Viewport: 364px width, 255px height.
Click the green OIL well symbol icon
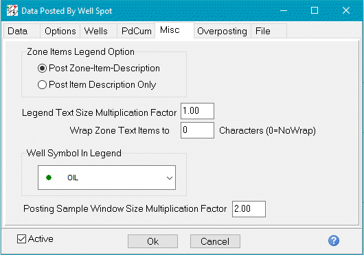tap(49, 178)
